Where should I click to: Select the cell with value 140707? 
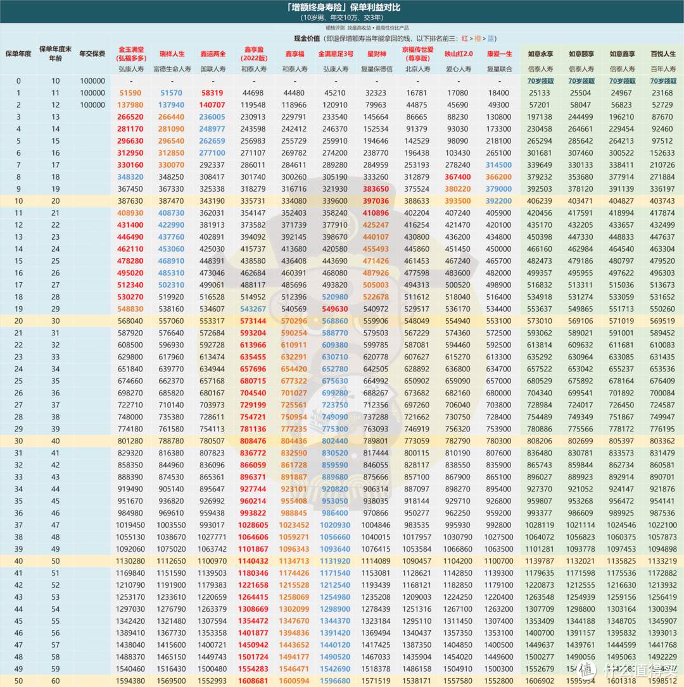tap(212, 105)
